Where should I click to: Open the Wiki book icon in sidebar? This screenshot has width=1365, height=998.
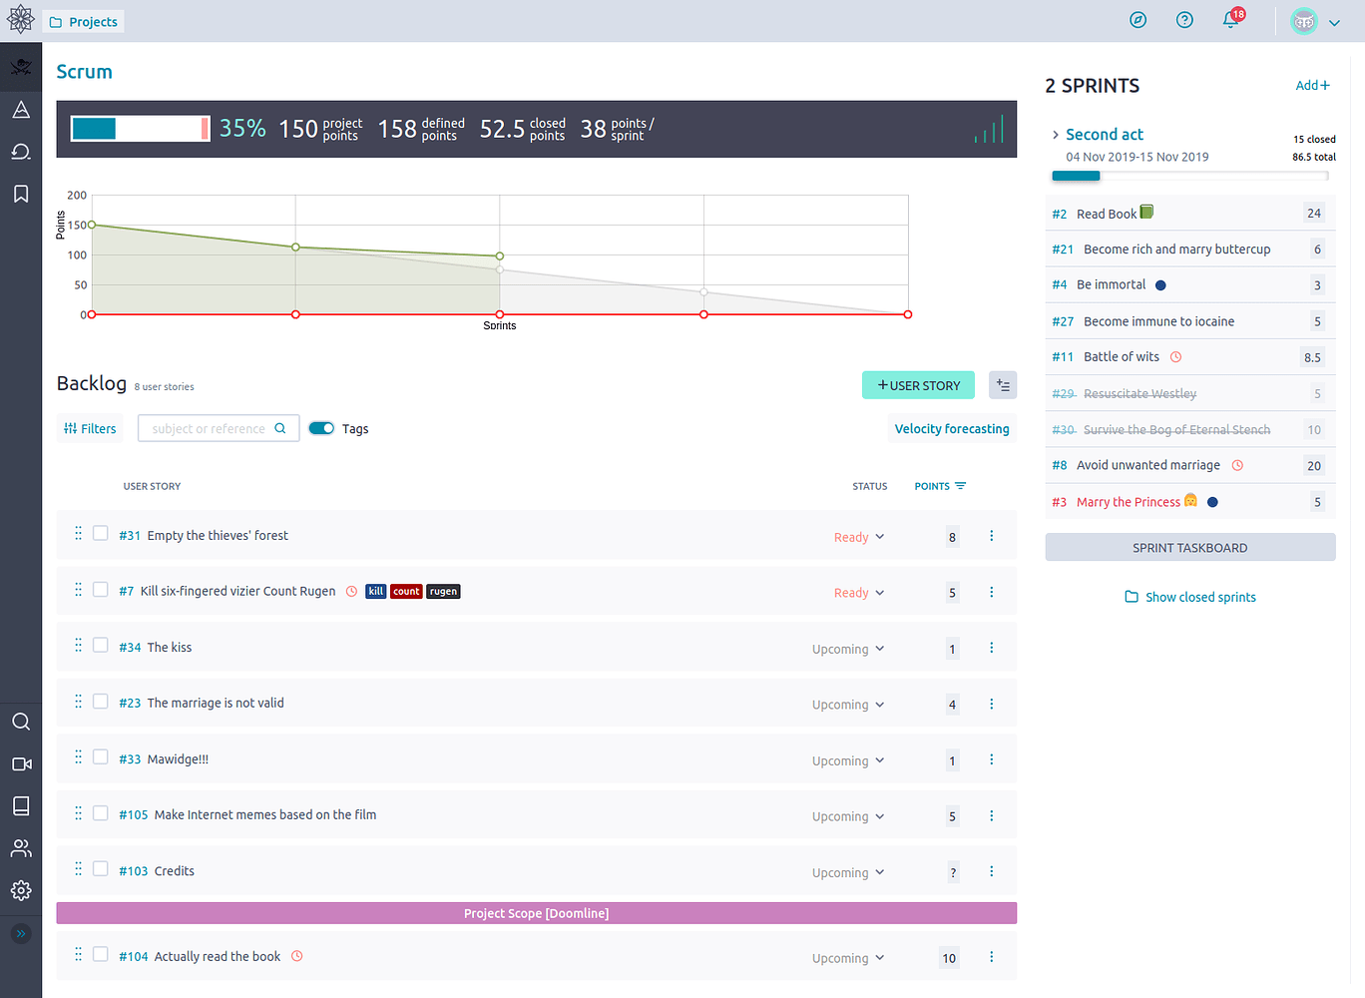pos(21,805)
